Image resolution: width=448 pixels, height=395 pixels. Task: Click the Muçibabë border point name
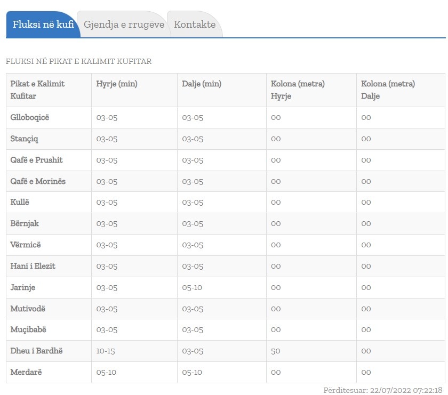point(28,329)
